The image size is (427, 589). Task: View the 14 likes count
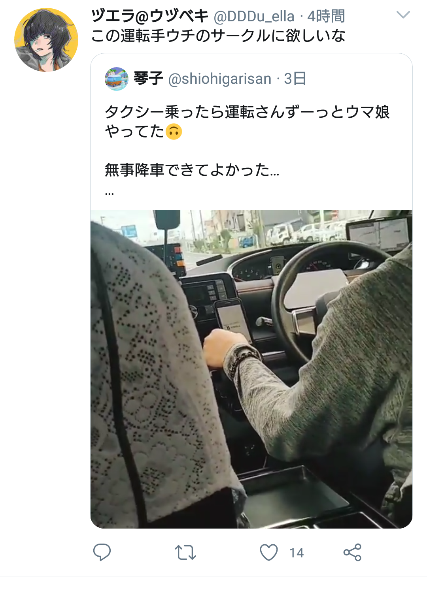point(297,553)
